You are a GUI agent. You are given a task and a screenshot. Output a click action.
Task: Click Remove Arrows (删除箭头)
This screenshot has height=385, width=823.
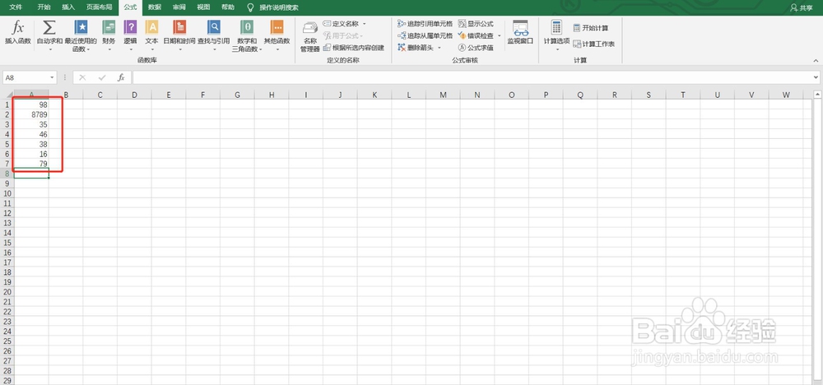point(416,48)
